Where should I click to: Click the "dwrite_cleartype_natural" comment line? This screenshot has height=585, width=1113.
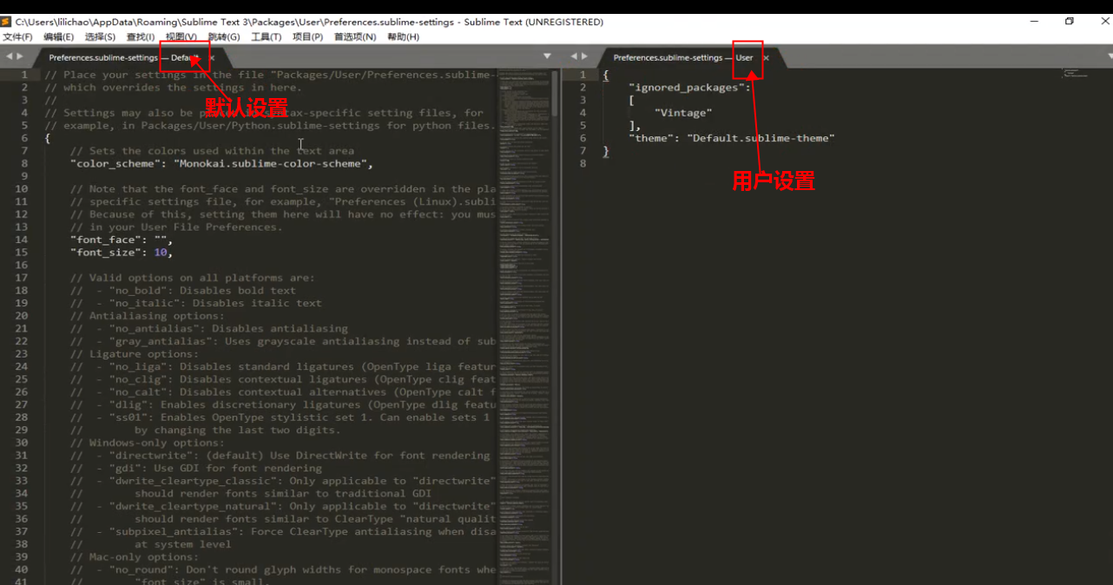point(283,506)
